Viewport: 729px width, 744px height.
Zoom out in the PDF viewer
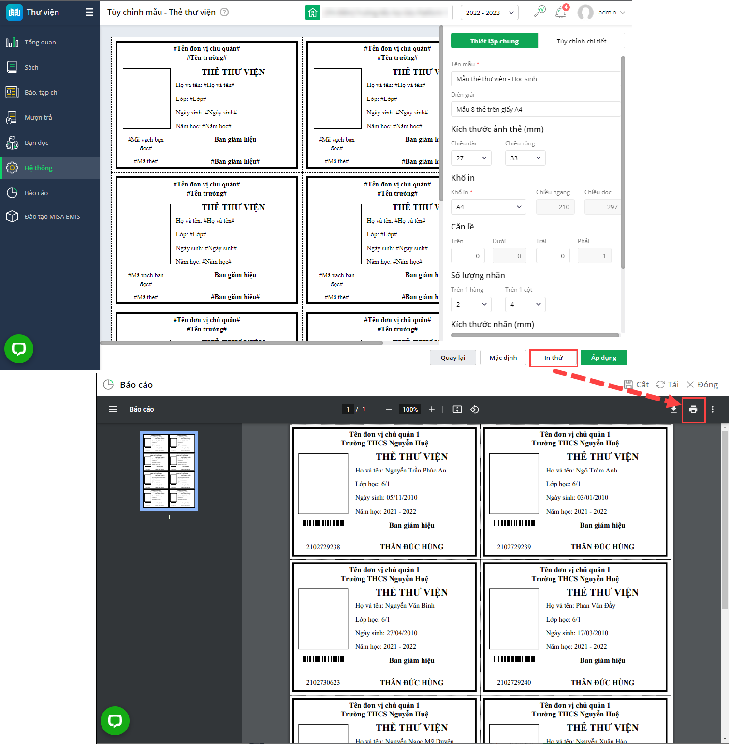(x=389, y=409)
